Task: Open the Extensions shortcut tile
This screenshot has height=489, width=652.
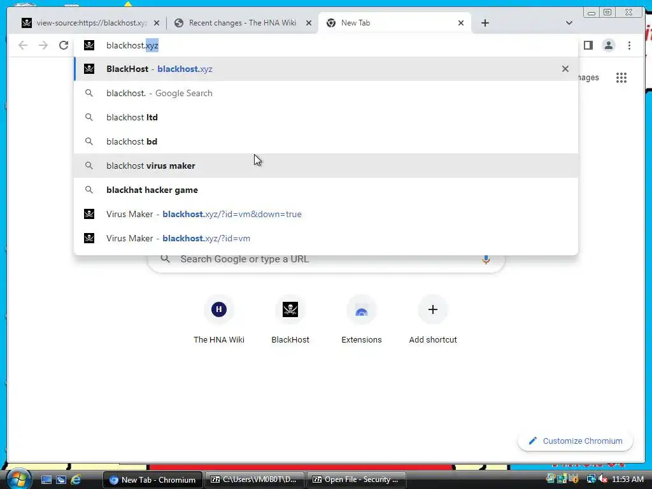Action: click(x=362, y=320)
